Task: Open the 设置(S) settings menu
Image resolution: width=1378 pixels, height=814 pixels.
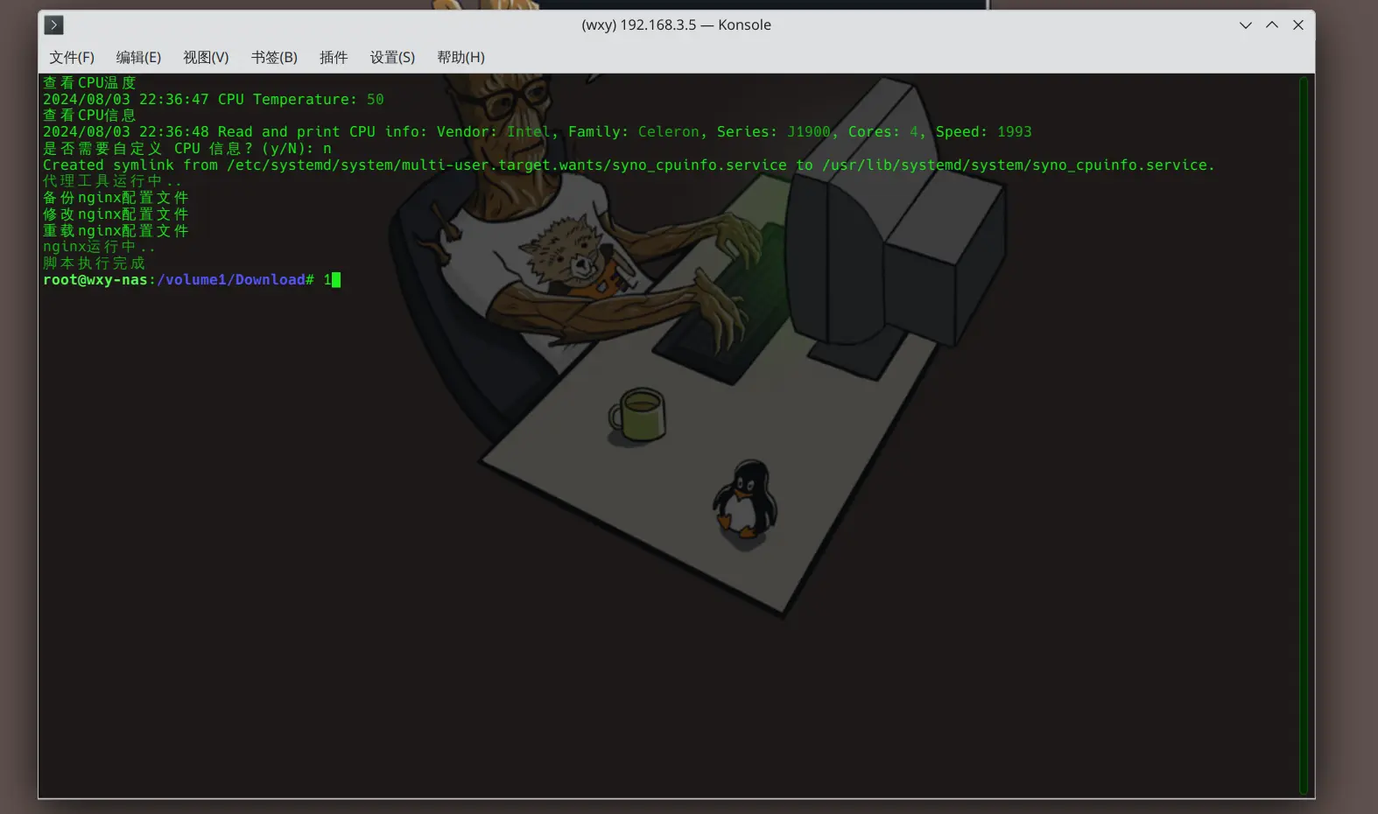Action: coord(391,58)
